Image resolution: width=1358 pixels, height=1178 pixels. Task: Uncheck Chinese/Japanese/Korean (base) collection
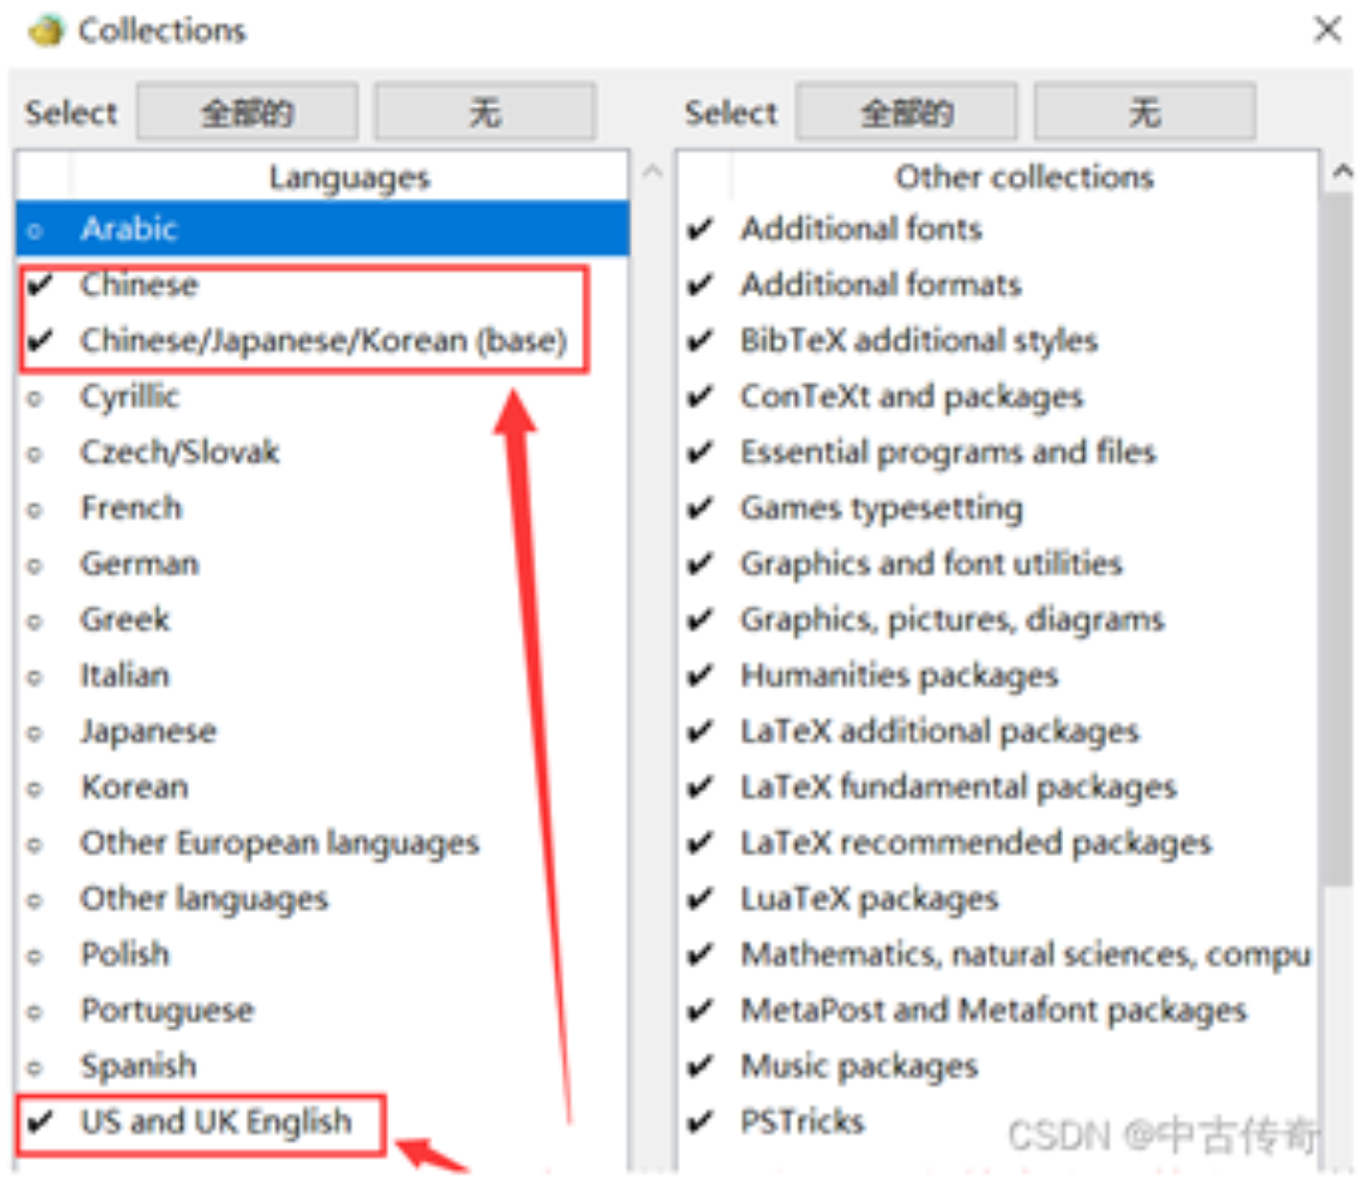(323, 340)
